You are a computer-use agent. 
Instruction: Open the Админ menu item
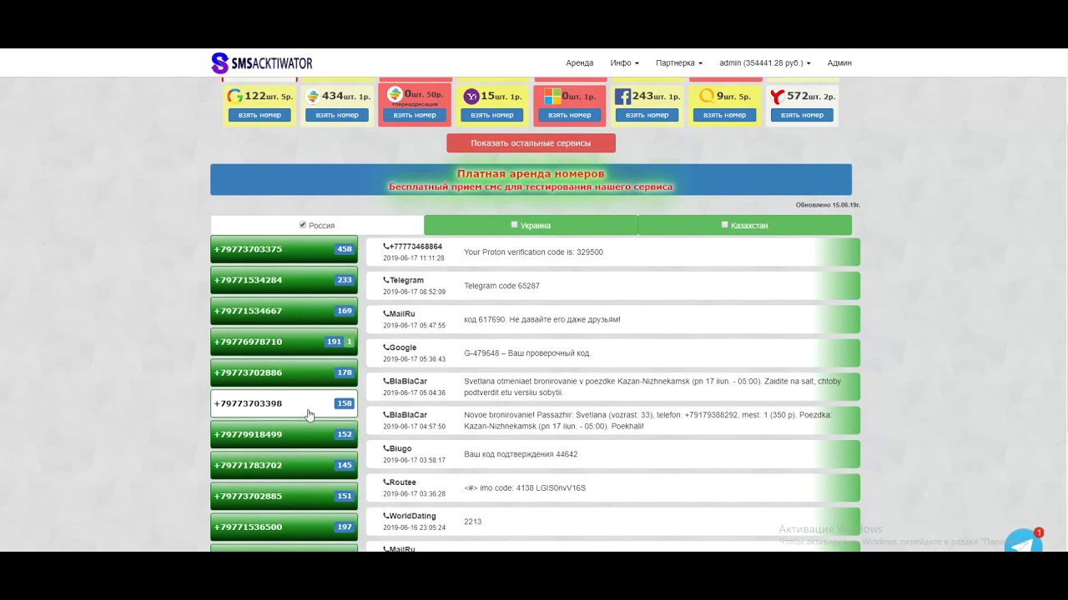(x=839, y=63)
